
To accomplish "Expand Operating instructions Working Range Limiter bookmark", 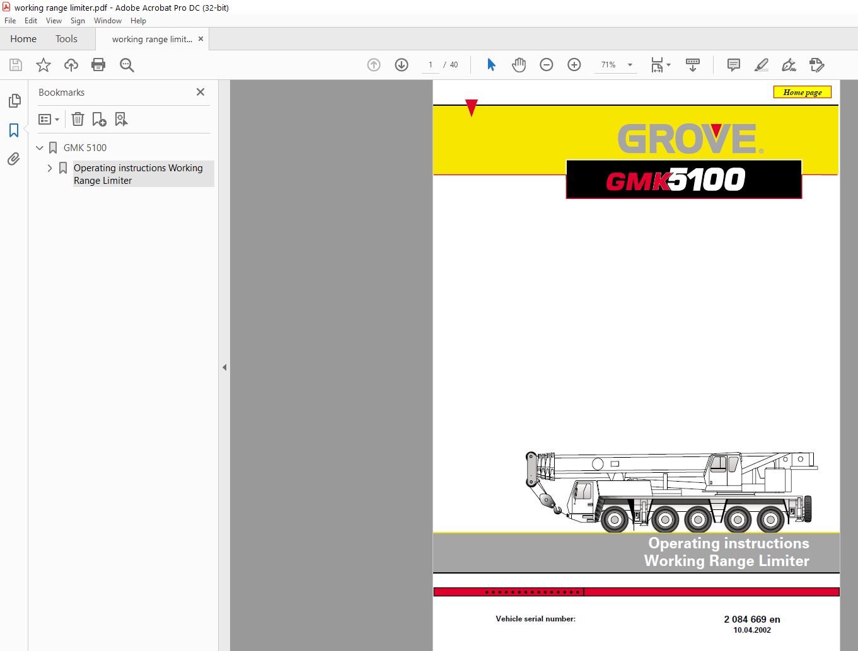I will [x=50, y=168].
